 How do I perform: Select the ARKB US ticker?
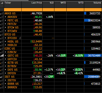click(x=10, y=13)
